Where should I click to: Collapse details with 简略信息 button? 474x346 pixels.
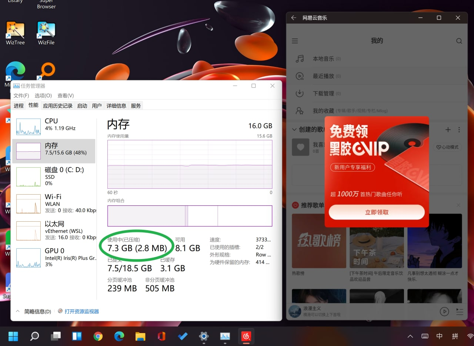tap(34, 312)
